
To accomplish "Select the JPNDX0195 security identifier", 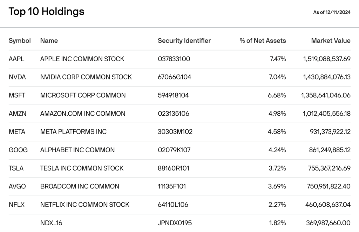I will 175,223.
